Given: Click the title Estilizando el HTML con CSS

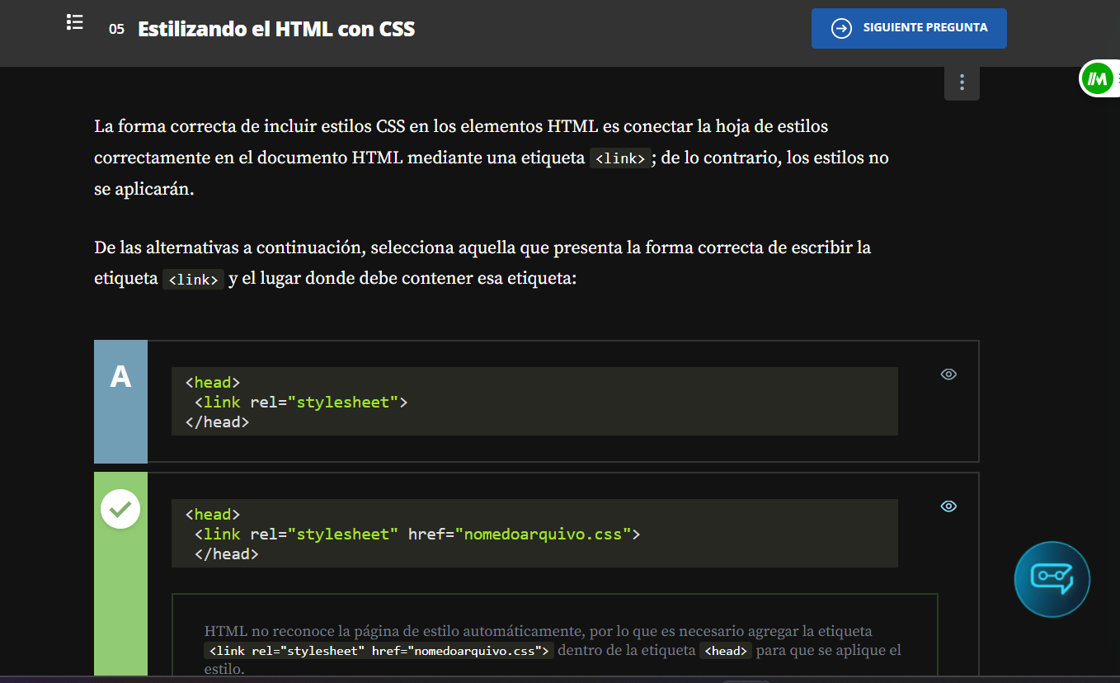Looking at the screenshot, I should pos(276,30).
